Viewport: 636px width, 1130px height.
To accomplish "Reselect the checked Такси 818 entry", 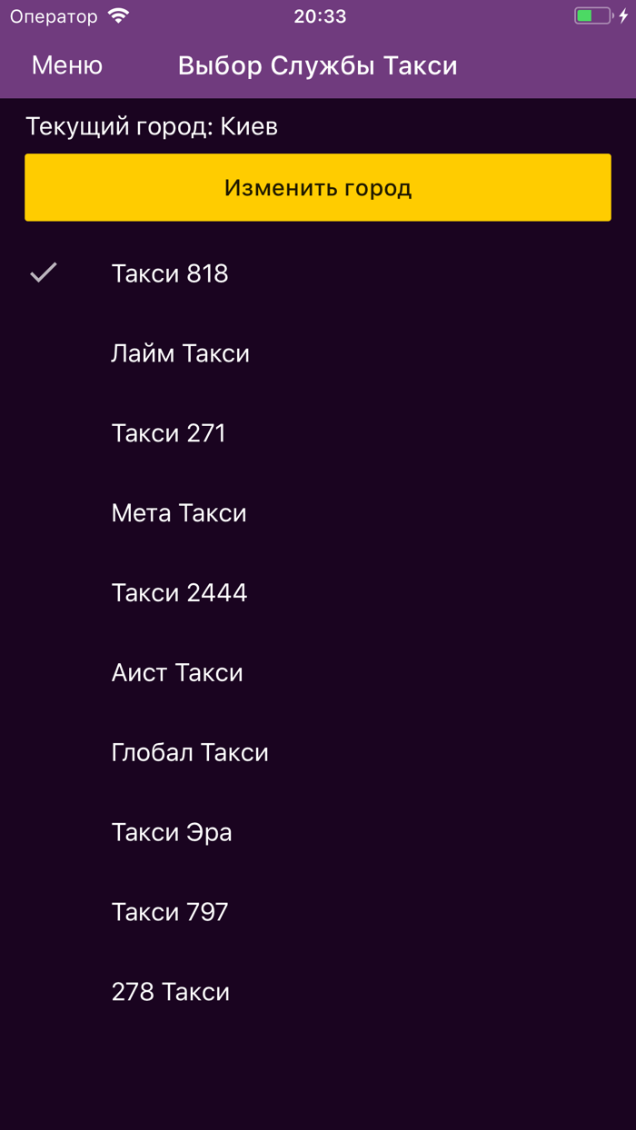I will tap(169, 273).
